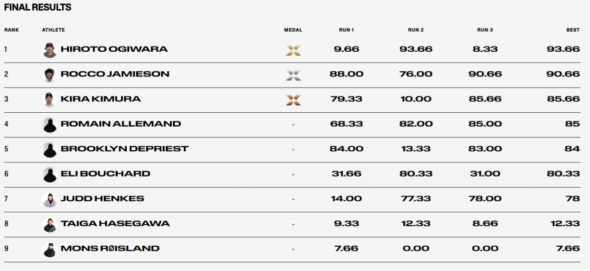Screen dimensions: 590x271
Task: Click Taiga Hasegawa's avatar photo
Action: [49, 224]
